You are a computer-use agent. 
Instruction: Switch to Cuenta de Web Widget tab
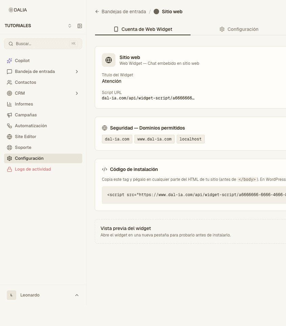[143, 29]
